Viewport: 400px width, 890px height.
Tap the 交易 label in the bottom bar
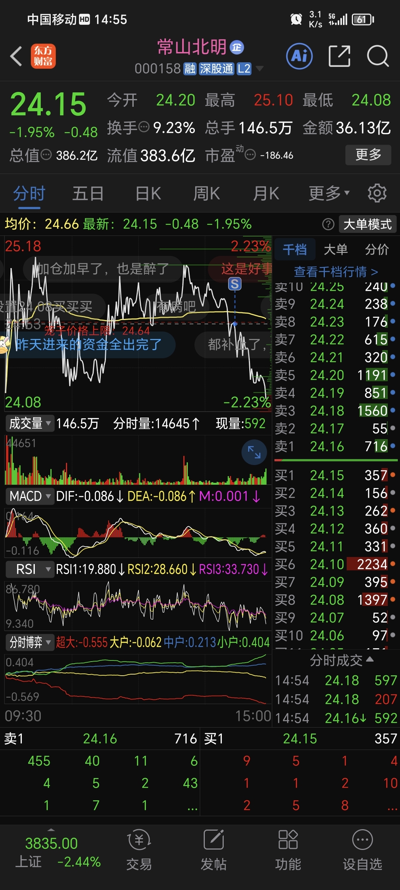[139, 864]
